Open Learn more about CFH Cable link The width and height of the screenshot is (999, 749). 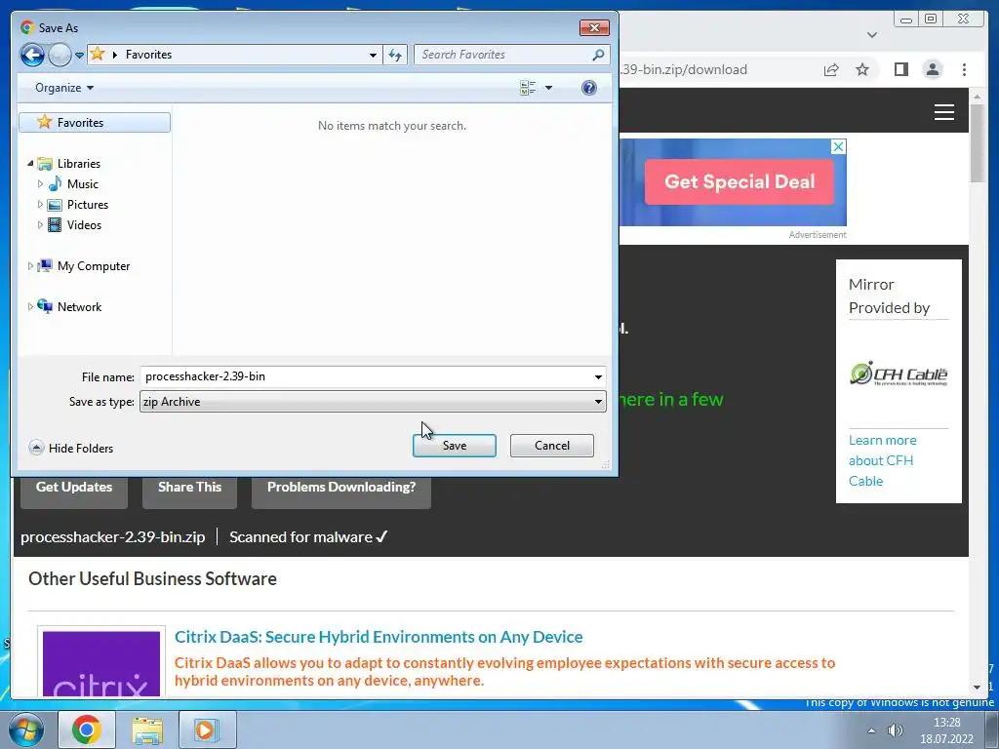pos(882,460)
